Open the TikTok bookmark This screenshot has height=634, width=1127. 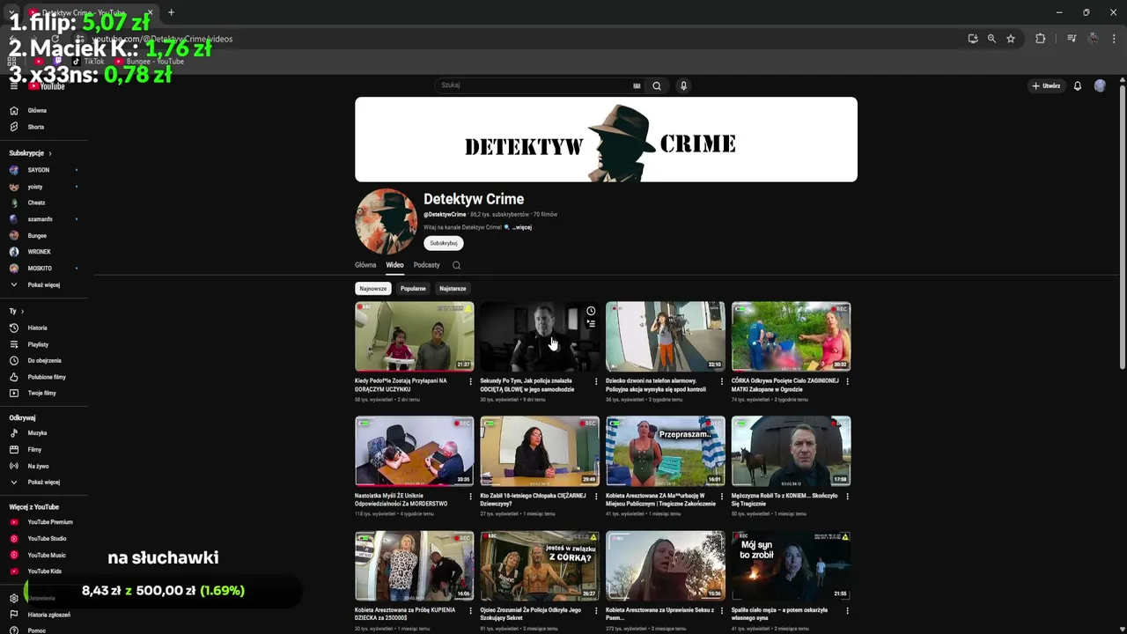click(x=89, y=62)
